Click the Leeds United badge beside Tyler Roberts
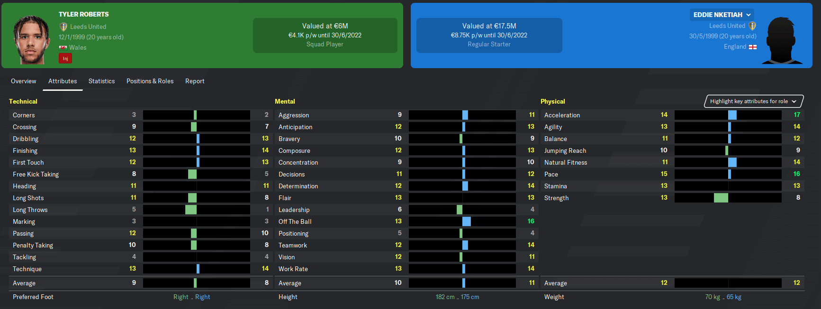Viewport: 821px width, 309px height. pos(63,26)
